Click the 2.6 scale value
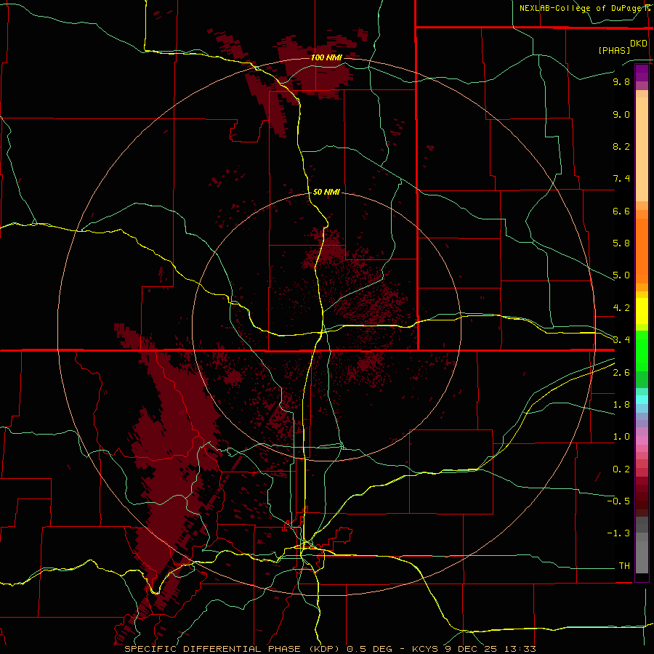 tap(621, 373)
